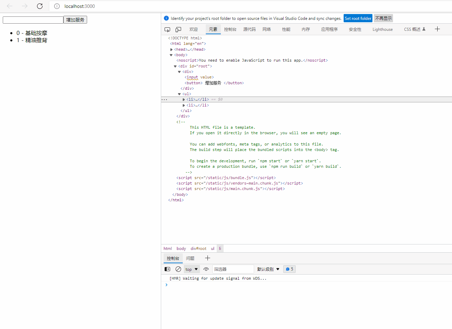This screenshot has width=452, height=329.
Task: Select the vendors~main.chunk.js script line
Action: click(240, 184)
